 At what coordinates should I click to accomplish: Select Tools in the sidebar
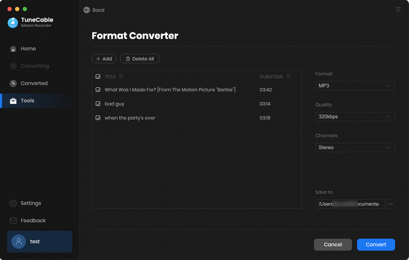tap(28, 101)
